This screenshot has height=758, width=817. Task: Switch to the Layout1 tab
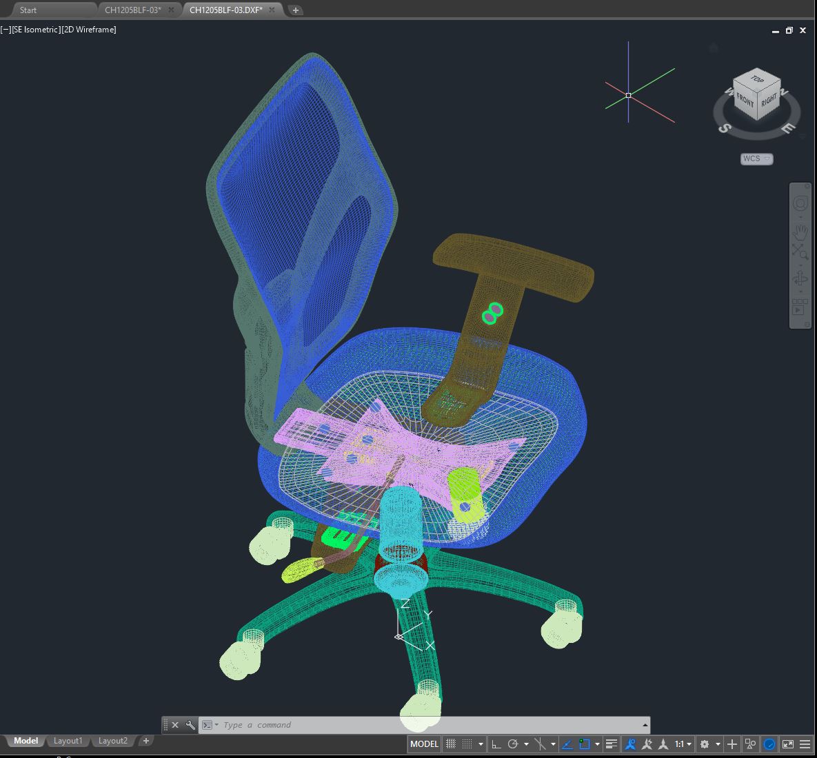pos(68,741)
